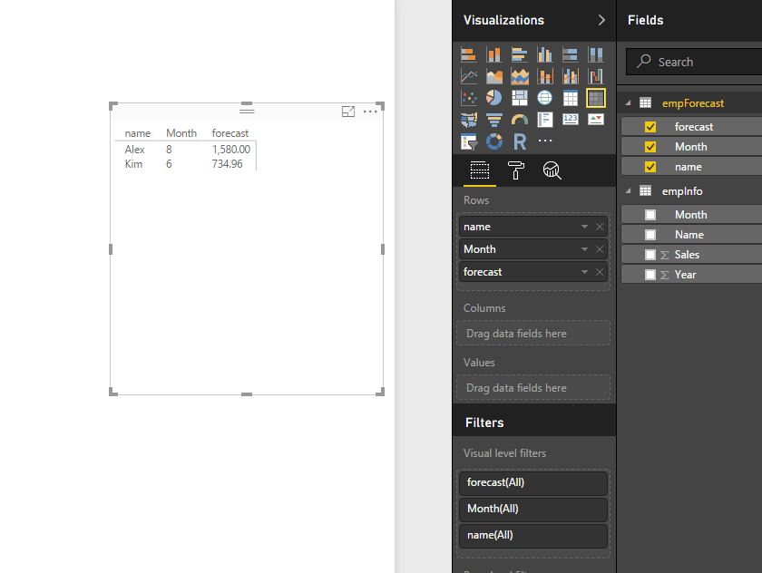Open the dropdown arrow for Month row

(x=584, y=249)
